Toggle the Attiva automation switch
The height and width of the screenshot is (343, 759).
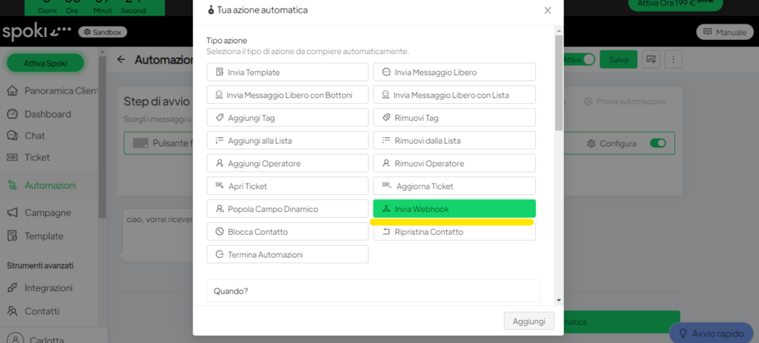(x=589, y=59)
